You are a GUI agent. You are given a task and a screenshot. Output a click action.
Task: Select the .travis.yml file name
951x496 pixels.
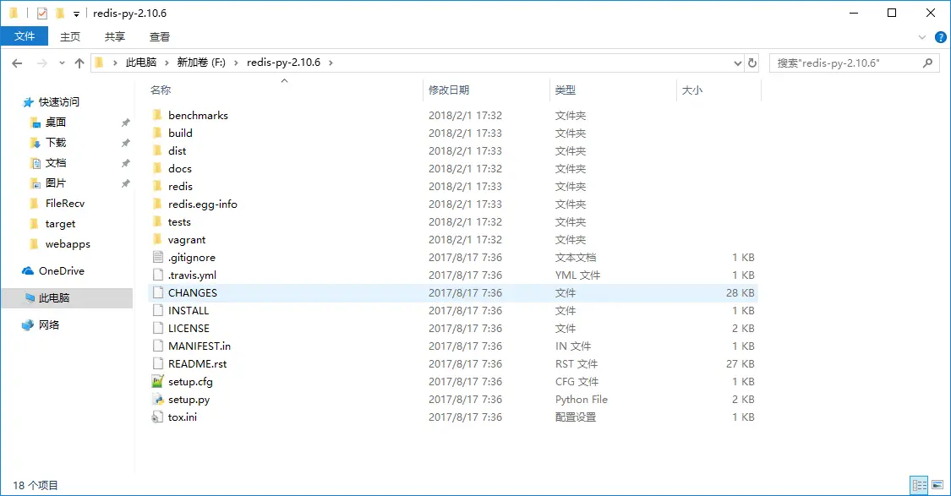[192, 275]
